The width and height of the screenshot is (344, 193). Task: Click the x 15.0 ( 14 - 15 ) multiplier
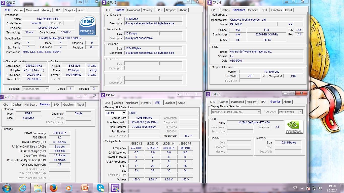(34, 70)
